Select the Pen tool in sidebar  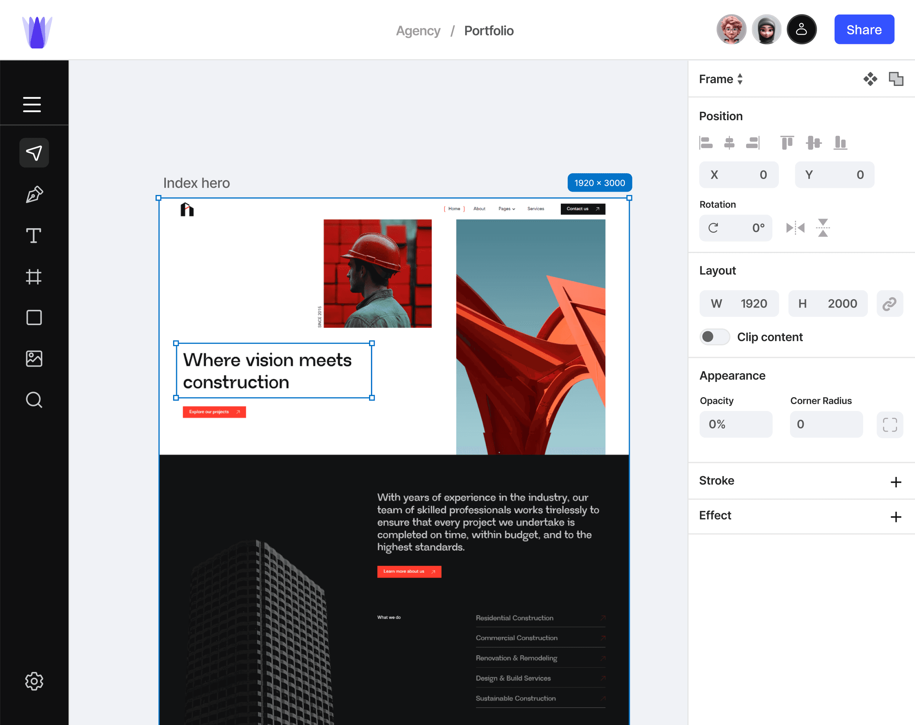[x=34, y=194]
